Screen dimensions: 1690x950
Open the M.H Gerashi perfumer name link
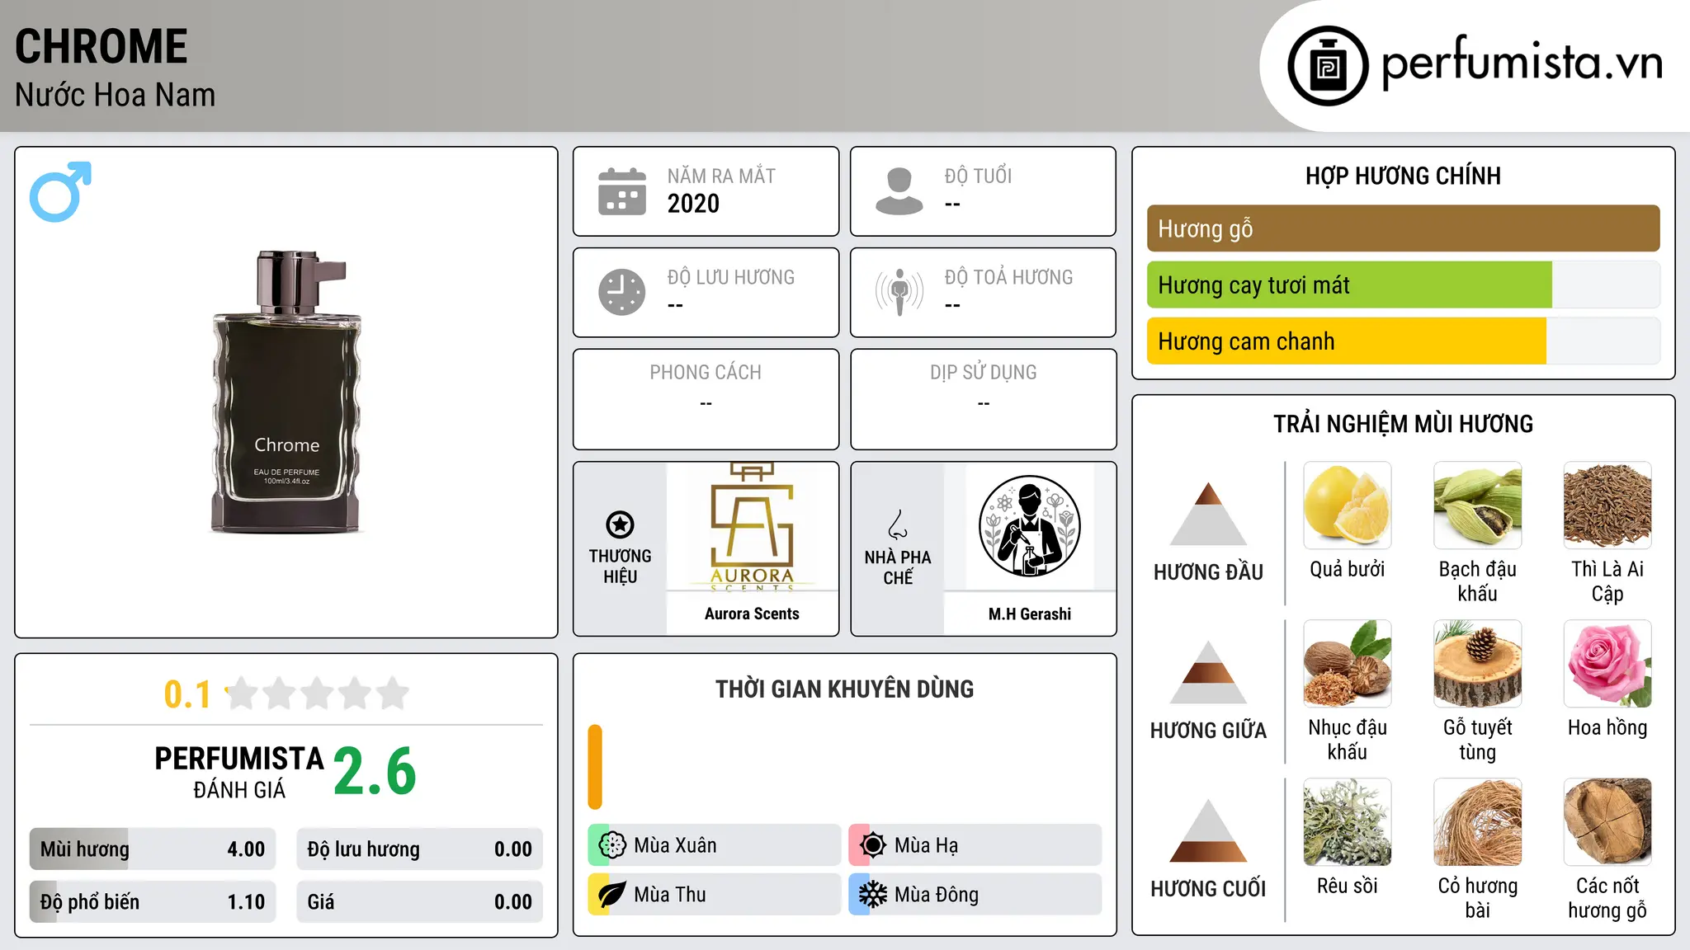click(1030, 614)
